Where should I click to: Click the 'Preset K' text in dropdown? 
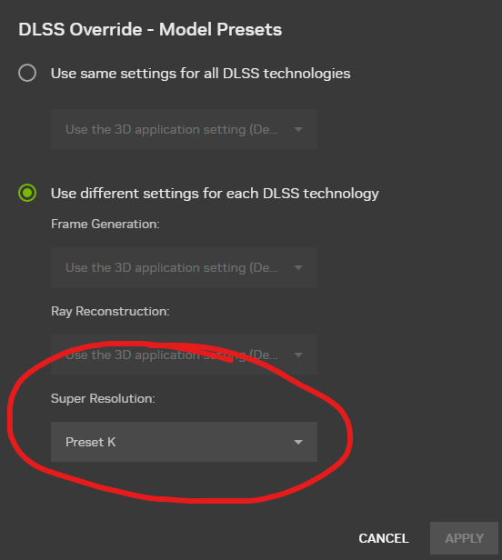pyautogui.click(x=90, y=442)
